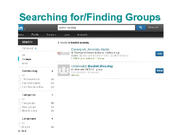Click the 32 discussions activity text
This screenshot has height=135, width=180.
pos(100,55)
